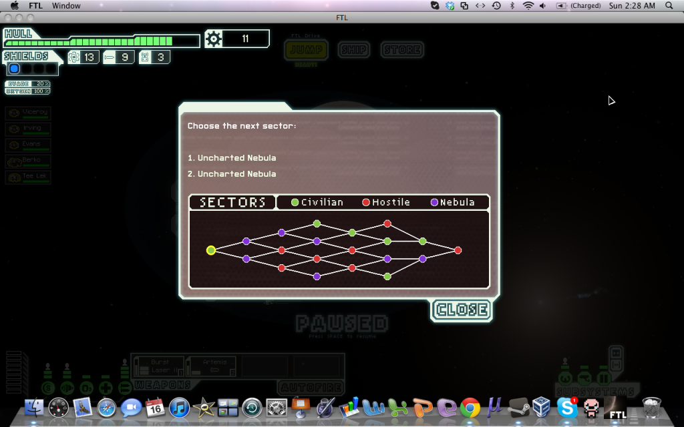Image resolution: width=684 pixels, height=427 pixels.
Task: Choose option 1 Uncharted Nebula
Action: [232, 157]
